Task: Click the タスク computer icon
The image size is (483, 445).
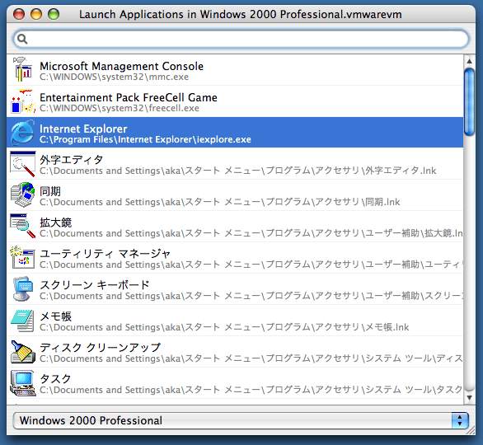Action: tap(22, 383)
